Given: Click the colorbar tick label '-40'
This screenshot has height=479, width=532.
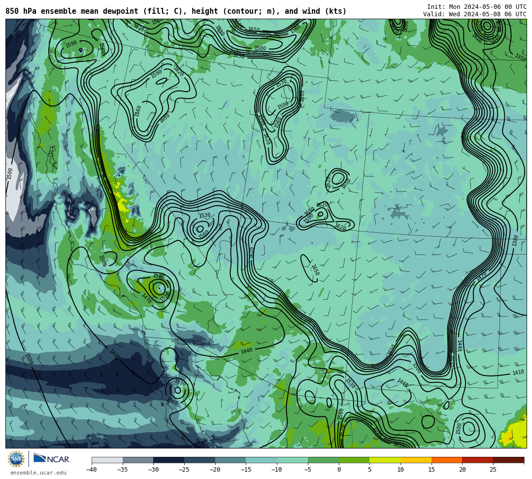Looking at the screenshot, I should coord(92,470).
